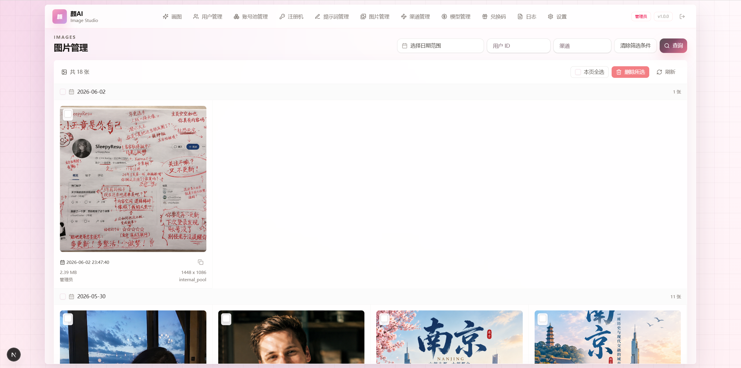Run the 查询 search

[x=673, y=46]
